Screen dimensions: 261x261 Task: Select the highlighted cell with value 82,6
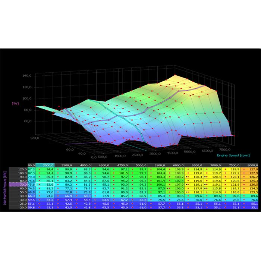click(45, 184)
